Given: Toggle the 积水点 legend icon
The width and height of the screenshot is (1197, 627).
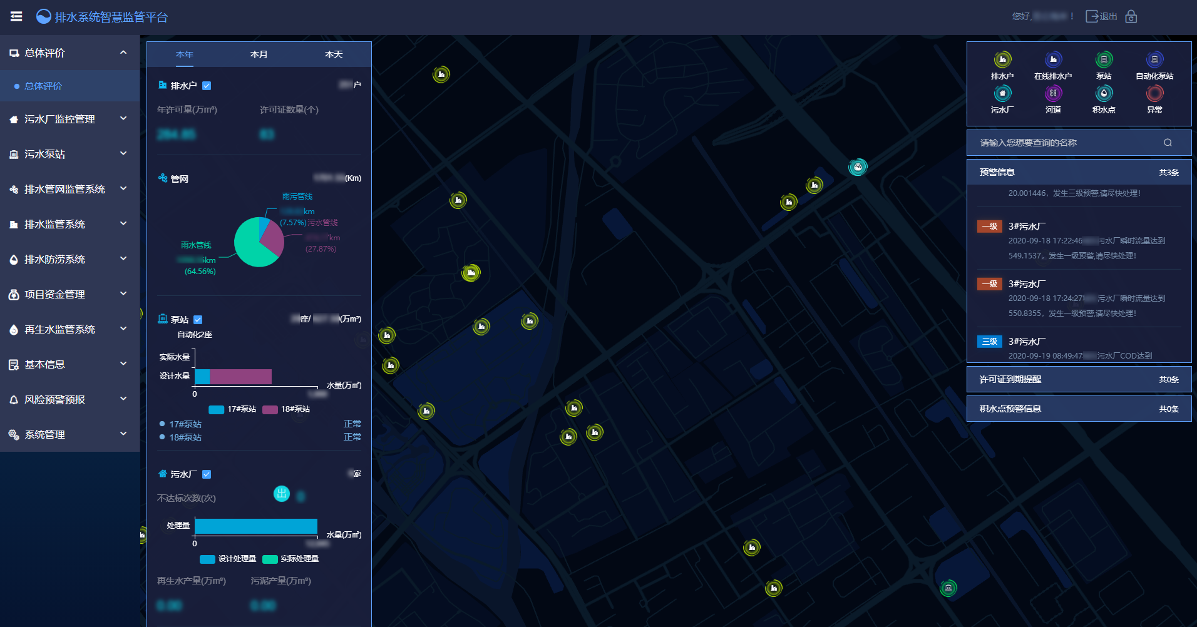Looking at the screenshot, I should 1104,94.
